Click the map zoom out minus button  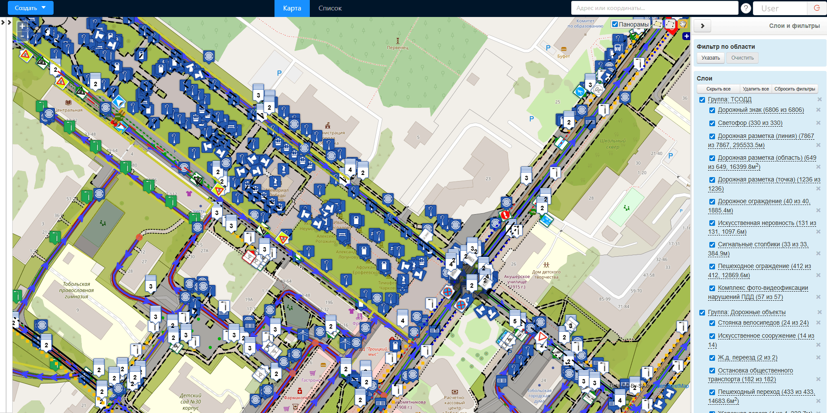tap(22, 37)
